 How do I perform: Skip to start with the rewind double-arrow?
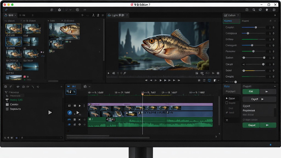tap(146, 80)
